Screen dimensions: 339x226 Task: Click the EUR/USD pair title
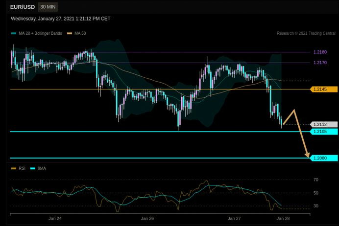pyautogui.click(x=23, y=7)
